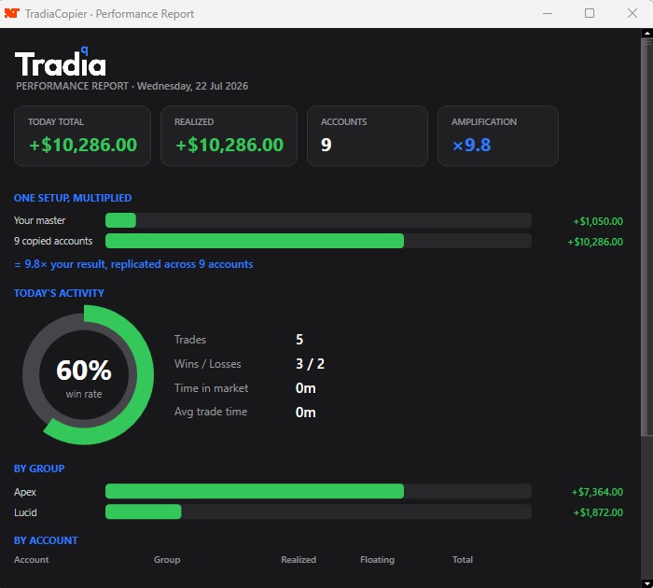Click the '9 copied accounts' label
Viewport: 653px width, 588px height.
tap(53, 241)
